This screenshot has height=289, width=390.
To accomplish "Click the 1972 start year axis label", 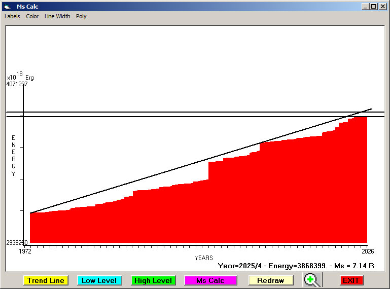I will pos(25,251).
